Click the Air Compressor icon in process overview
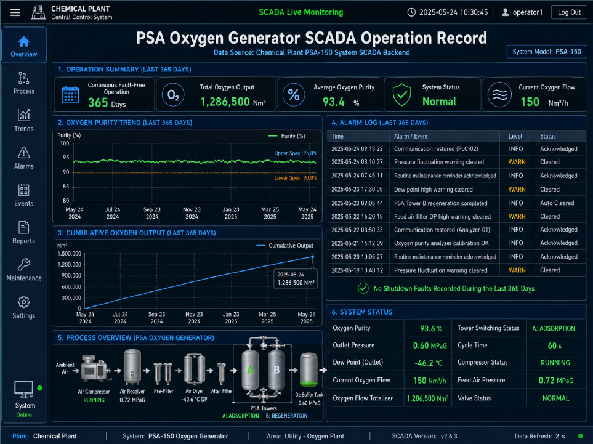This screenshot has height=444, width=593. (95, 369)
